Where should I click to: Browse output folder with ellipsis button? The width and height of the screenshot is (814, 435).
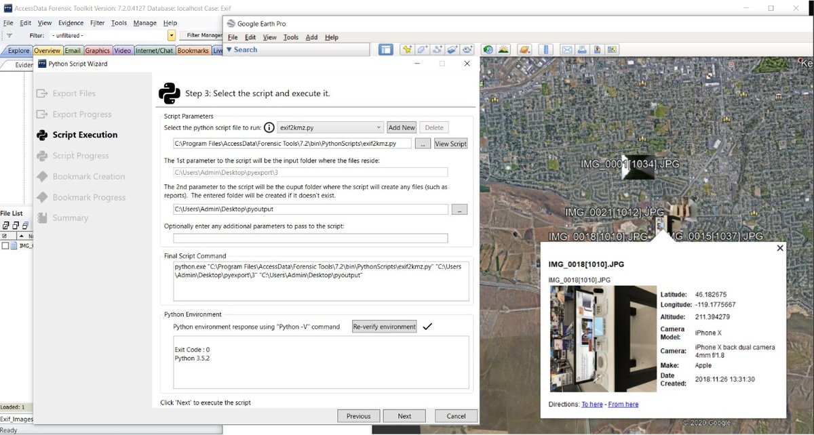(x=459, y=210)
